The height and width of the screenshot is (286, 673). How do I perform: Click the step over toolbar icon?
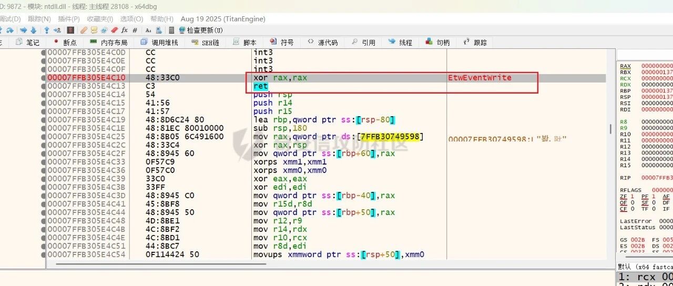(x=9, y=30)
